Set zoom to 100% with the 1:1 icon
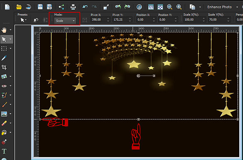Screen dimensions: 243x160 point(151,7)
